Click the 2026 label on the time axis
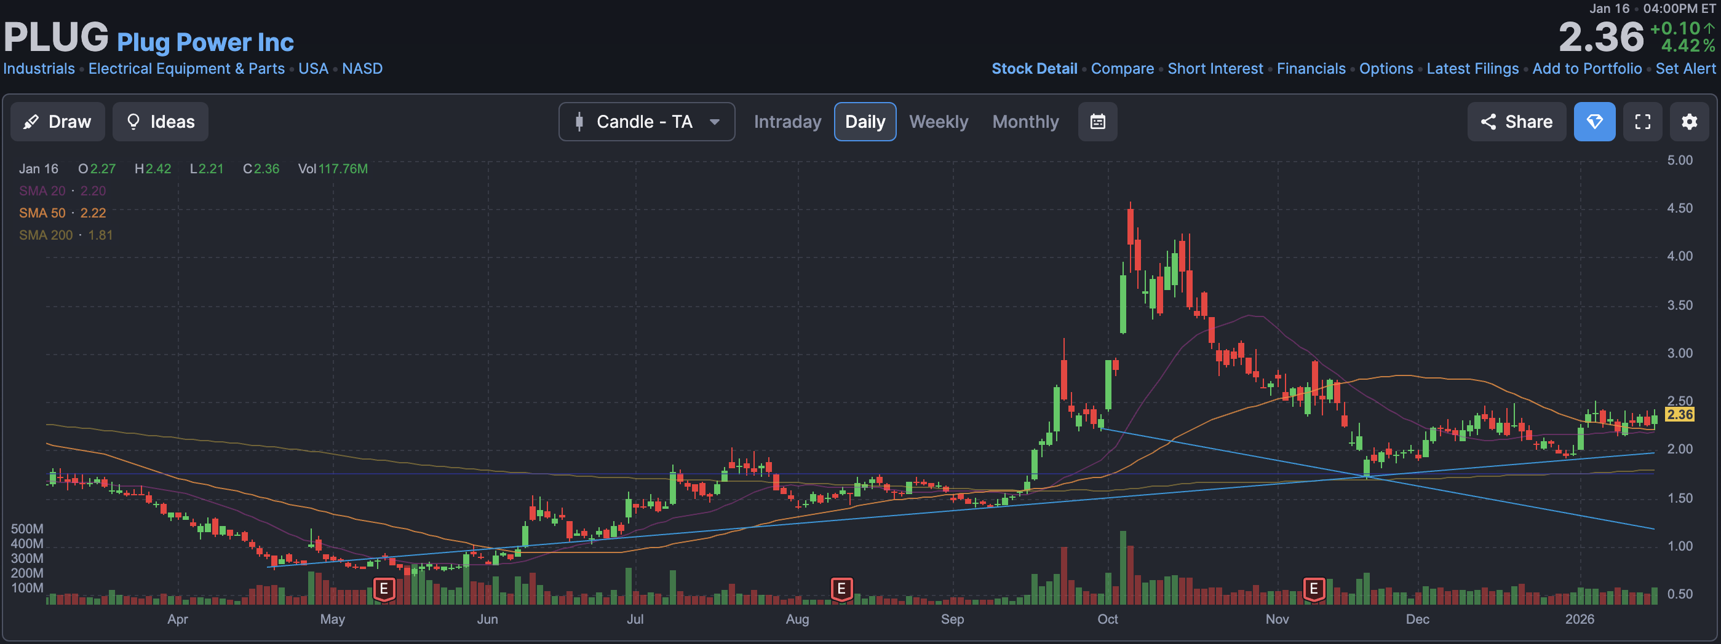Image resolution: width=1721 pixels, height=644 pixels. [x=1580, y=619]
